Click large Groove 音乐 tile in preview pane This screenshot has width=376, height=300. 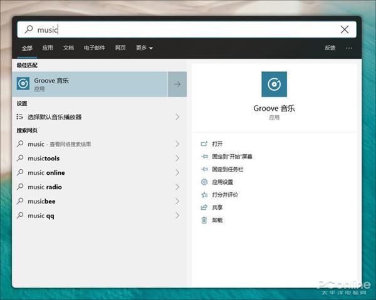[x=274, y=84]
